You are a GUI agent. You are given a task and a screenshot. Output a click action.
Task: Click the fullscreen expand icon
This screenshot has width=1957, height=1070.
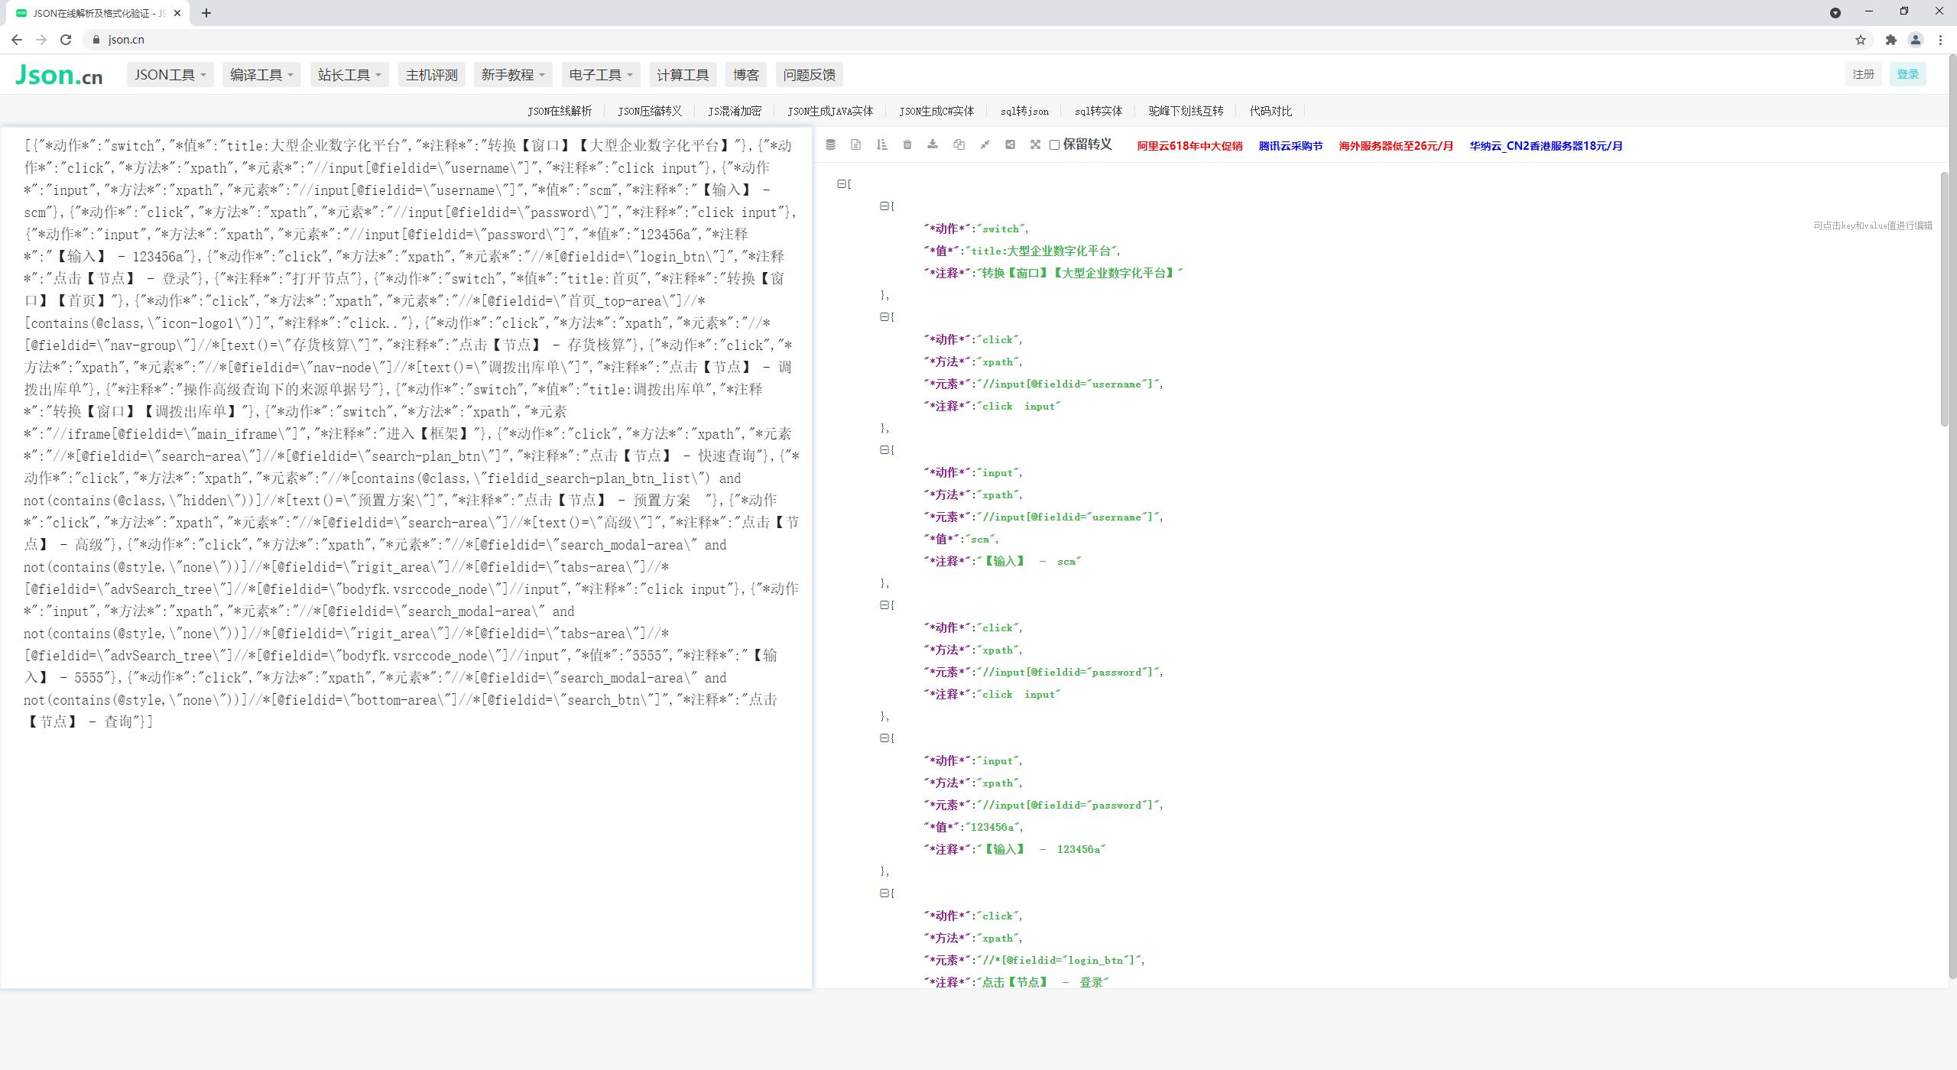pos(1035,144)
